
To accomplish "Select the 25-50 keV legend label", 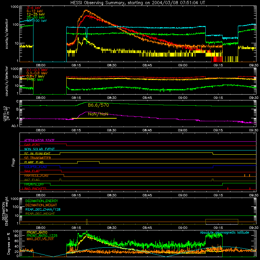I will point(36,18).
